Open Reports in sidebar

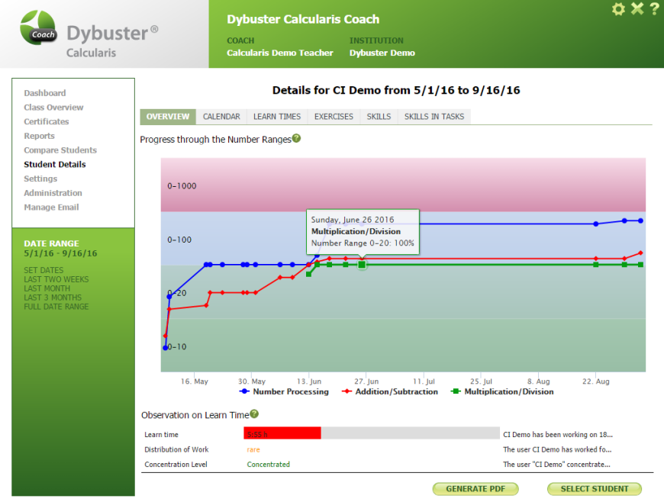39,136
